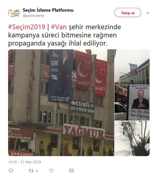This screenshot has height=180, width=158.
Task: Open Seçim İzleme Platformu display name
Action: click(x=48, y=10)
